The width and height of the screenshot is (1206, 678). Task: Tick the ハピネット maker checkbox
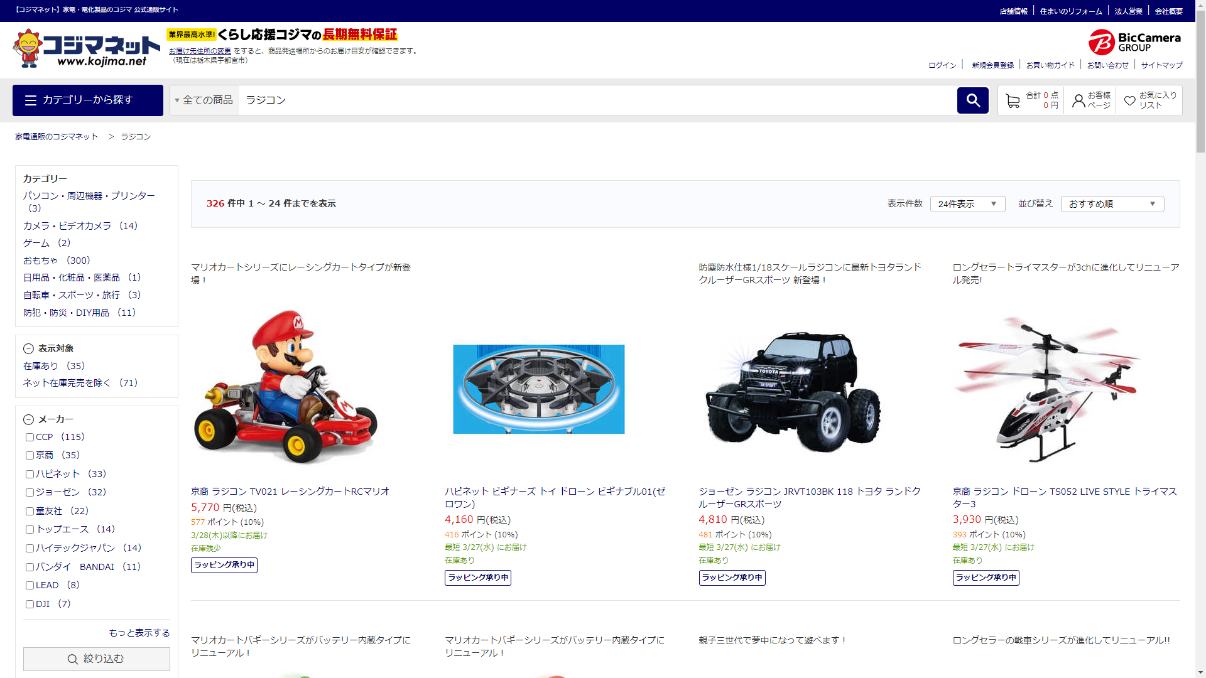(x=30, y=475)
